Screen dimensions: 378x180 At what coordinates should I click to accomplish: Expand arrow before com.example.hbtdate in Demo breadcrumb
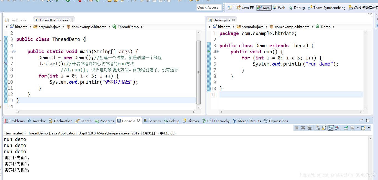[x=267, y=27]
